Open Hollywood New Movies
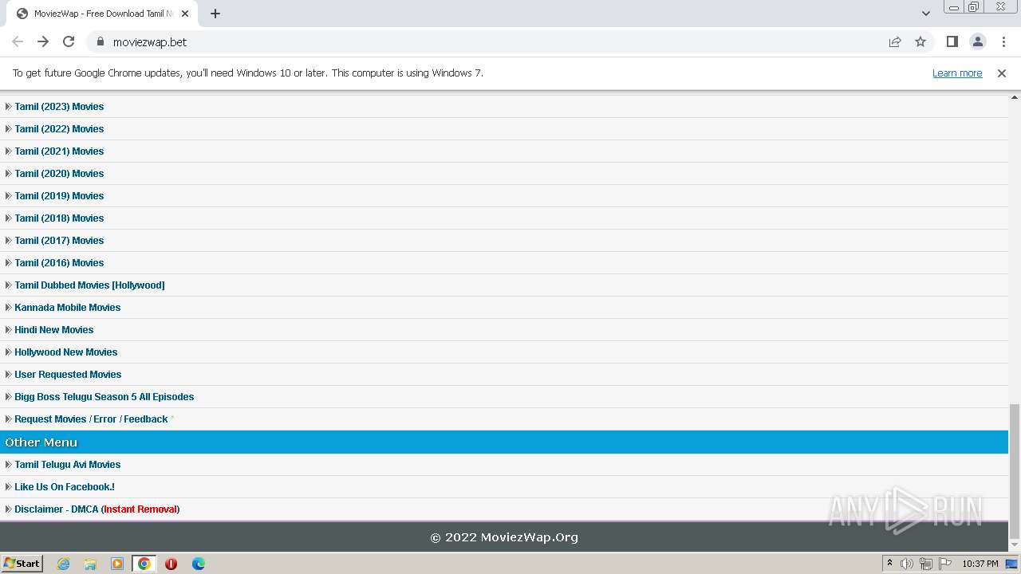 coord(66,352)
